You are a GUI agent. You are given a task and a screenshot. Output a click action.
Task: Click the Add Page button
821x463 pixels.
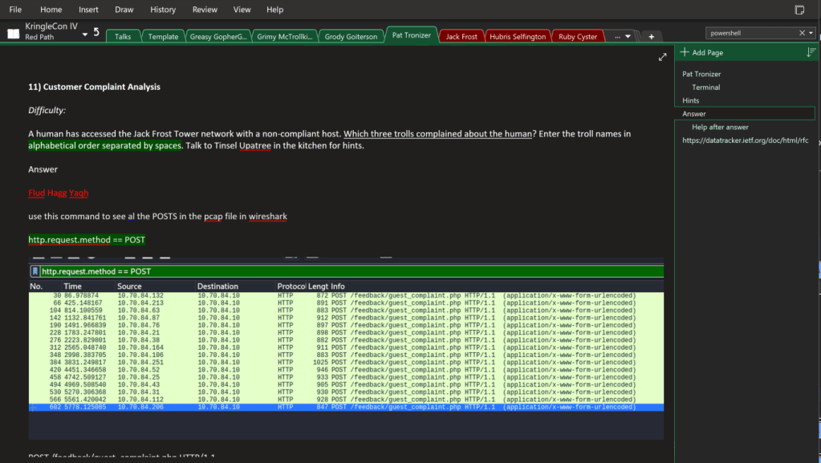click(702, 52)
